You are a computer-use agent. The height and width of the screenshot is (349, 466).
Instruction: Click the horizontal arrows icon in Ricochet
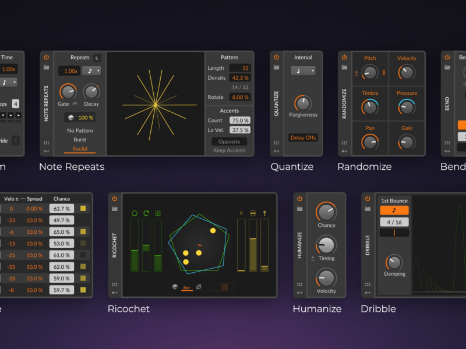253,213
